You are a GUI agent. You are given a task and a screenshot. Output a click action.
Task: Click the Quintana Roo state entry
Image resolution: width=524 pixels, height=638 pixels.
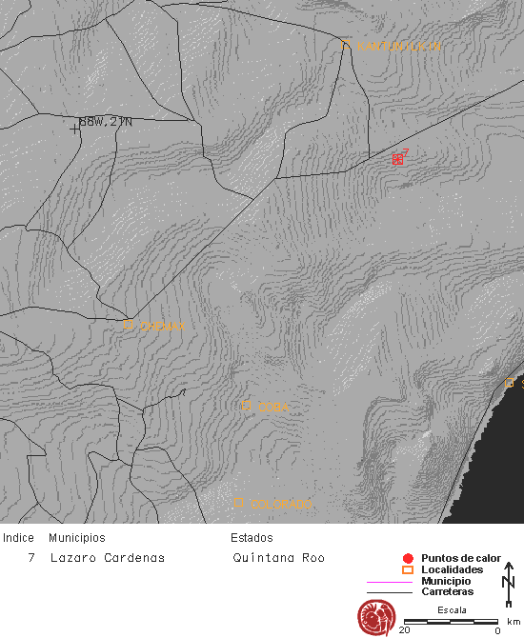(279, 557)
